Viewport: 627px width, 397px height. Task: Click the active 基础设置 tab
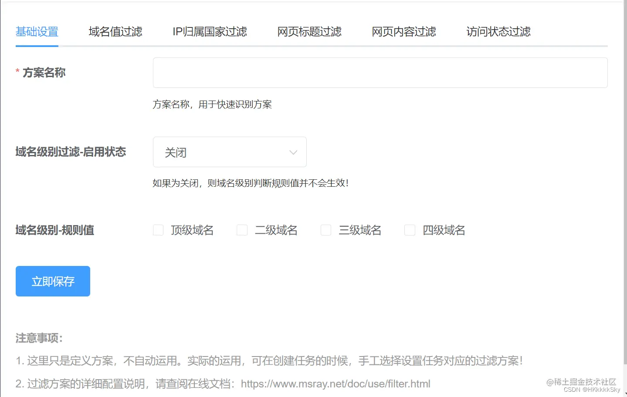pyautogui.click(x=37, y=31)
